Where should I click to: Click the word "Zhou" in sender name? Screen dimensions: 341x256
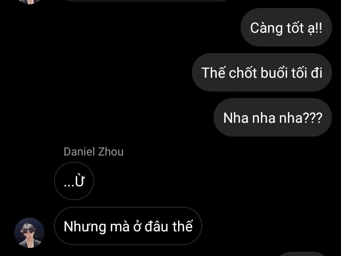(x=111, y=152)
